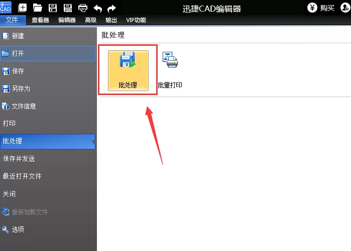Open the 文件 menu tab

click(13, 20)
